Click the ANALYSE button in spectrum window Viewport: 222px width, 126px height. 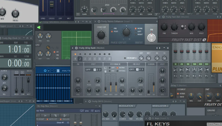coord(66,71)
